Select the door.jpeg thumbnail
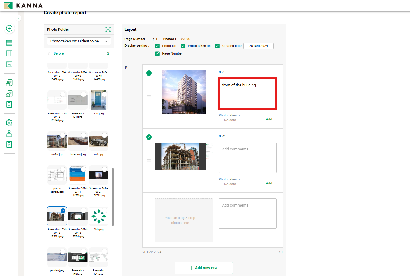 (x=98, y=100)
